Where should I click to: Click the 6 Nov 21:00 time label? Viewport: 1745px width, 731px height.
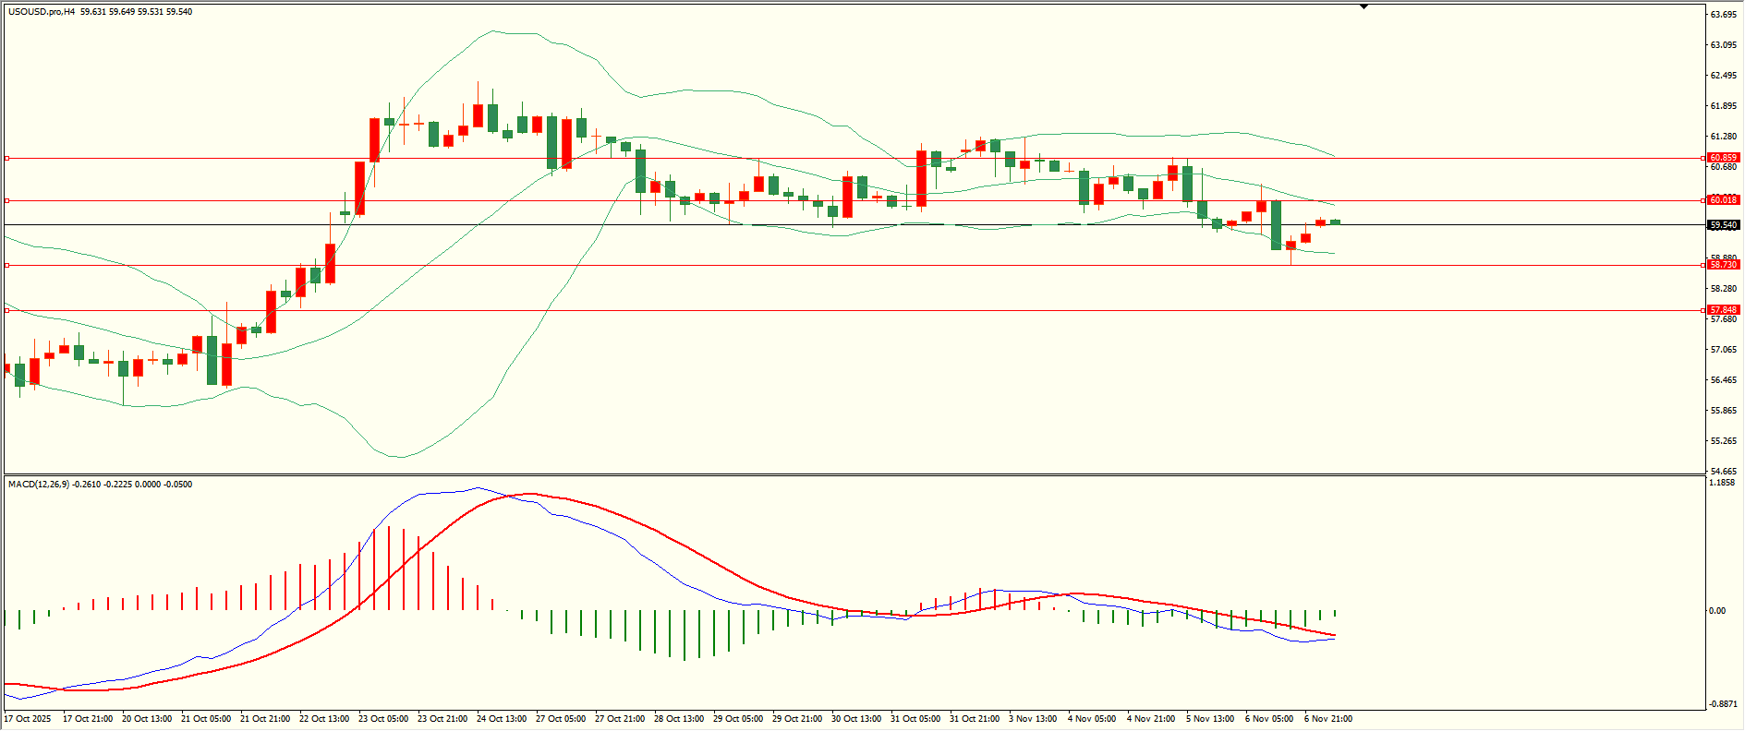coord(1327,719)
